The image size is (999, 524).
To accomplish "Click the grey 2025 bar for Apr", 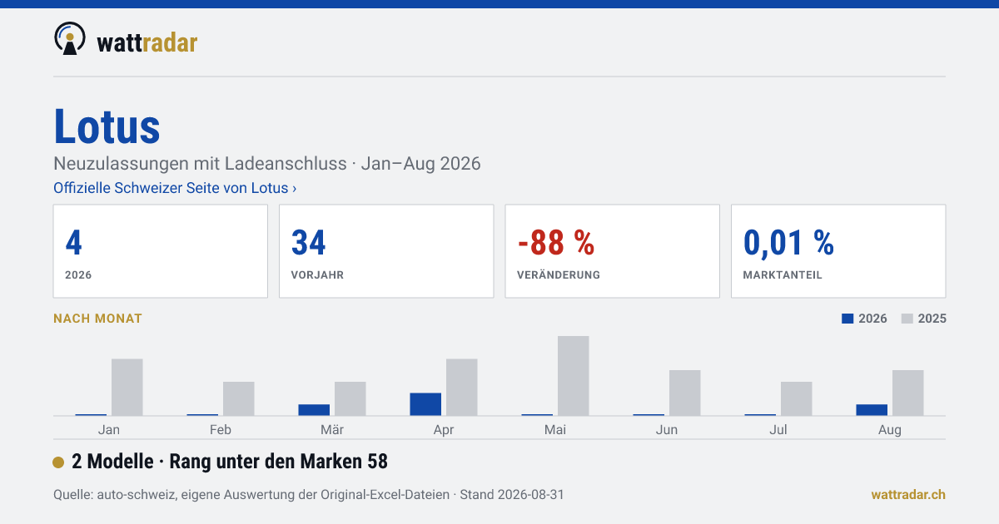I will pos(462,388).
